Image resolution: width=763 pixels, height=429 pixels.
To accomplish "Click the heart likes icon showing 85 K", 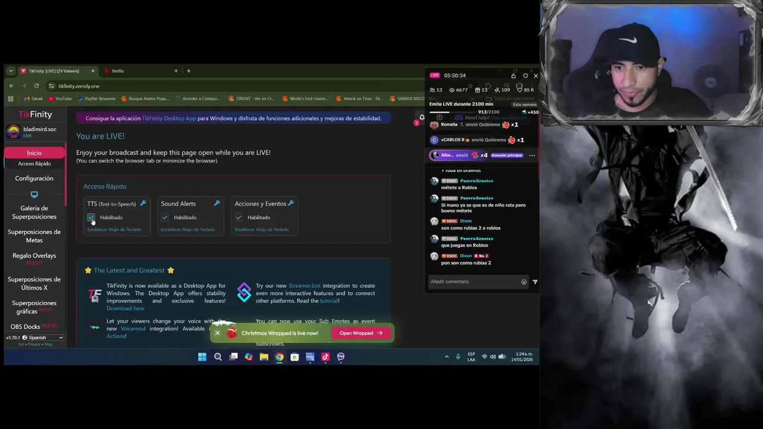I will pos(520,90).
